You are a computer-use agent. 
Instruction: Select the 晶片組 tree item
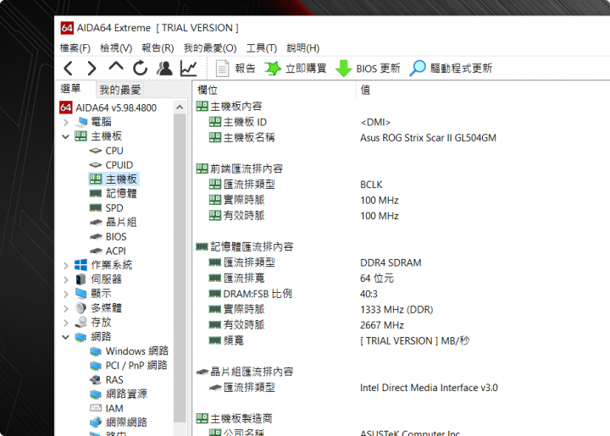click(114, 223)
